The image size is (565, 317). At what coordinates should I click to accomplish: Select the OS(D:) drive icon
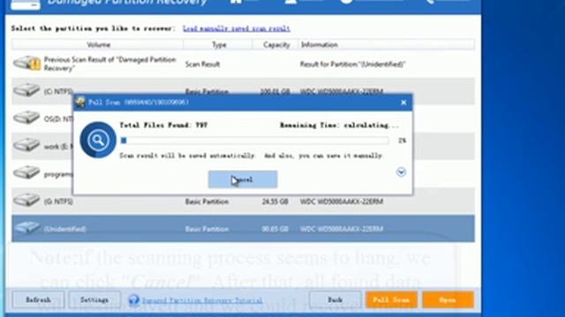26,117
